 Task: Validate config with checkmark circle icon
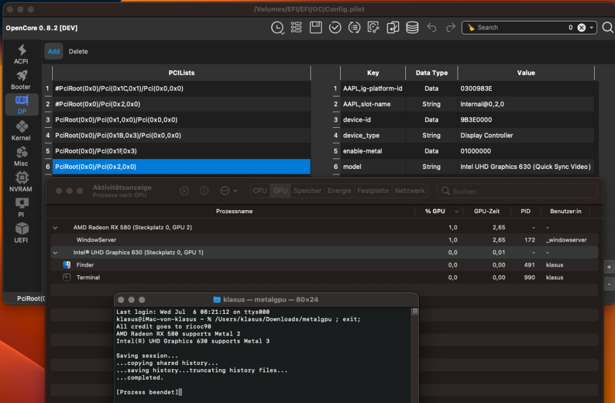(335, 28)
